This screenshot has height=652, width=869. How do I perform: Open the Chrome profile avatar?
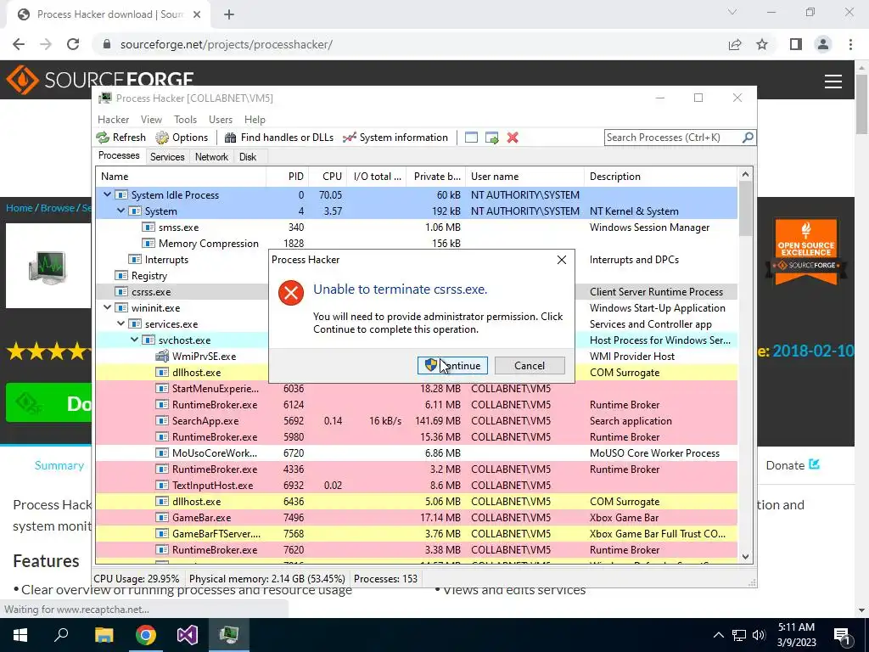coord(823,44)
